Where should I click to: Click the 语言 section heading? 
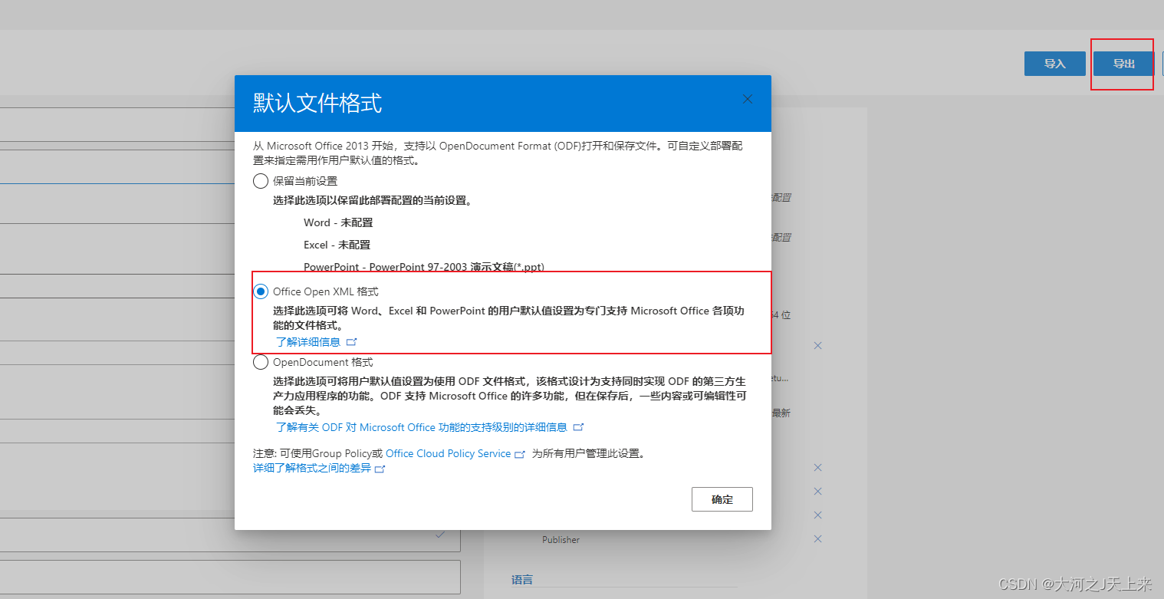coord(522,580)
